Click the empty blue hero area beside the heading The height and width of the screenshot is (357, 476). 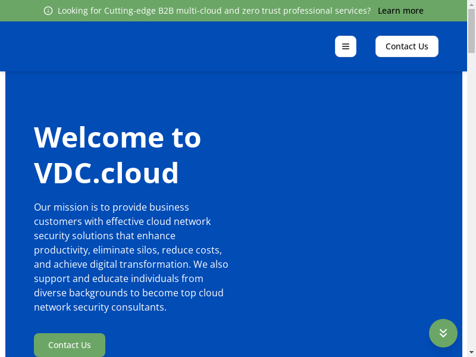click(x=345, y=178)
